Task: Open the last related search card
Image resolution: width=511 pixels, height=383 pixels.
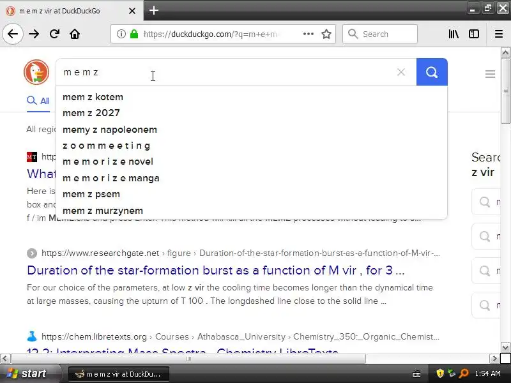Action: 486,305
